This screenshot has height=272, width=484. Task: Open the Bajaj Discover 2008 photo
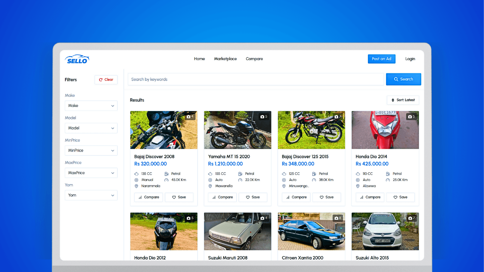click(x=164, y=130)
